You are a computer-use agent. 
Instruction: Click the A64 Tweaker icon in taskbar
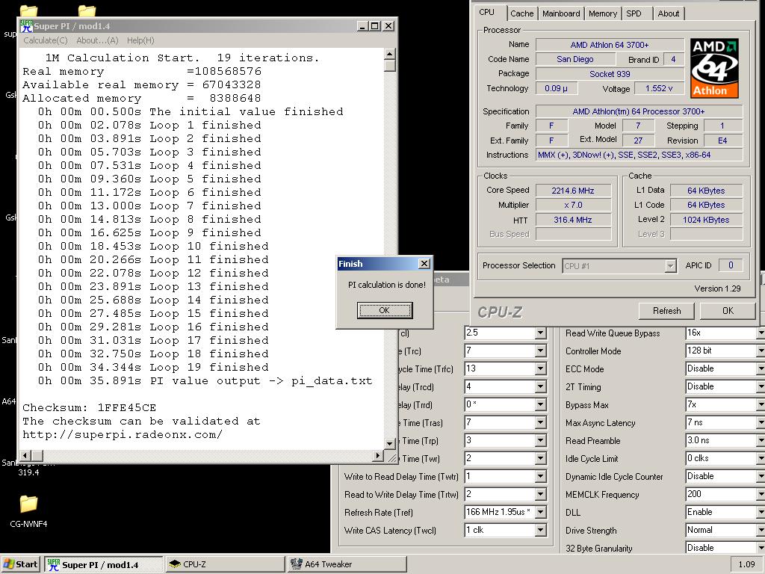[296, 564]
